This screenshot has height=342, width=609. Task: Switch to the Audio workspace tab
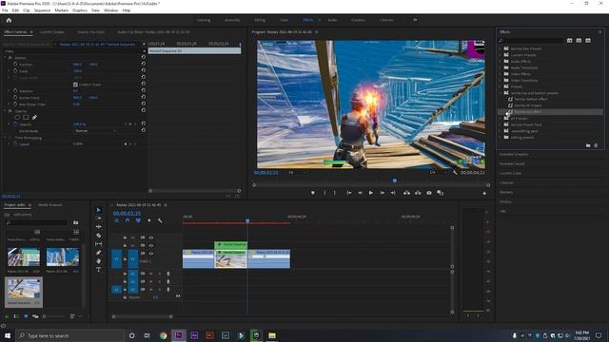(x=332, y=20)
